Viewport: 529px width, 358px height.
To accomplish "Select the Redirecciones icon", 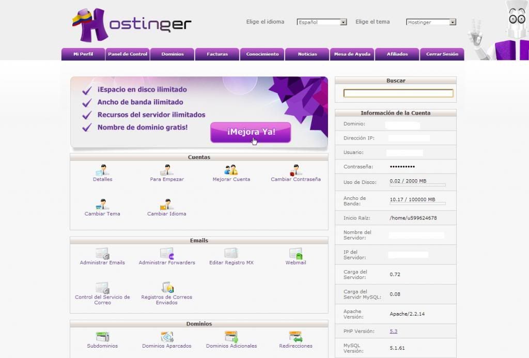I will pos(295,337).
